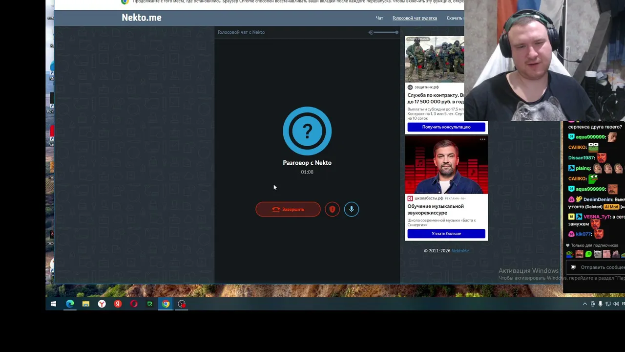The width and height of the screenshot is (625, 352).
Task: Click the Dissan1987 username in chat
Action: tap(581, 158)
